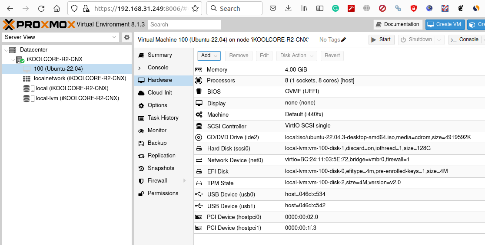Click the Edit hardware button
The image size is (485, 245).
click(x=264, y=56)
